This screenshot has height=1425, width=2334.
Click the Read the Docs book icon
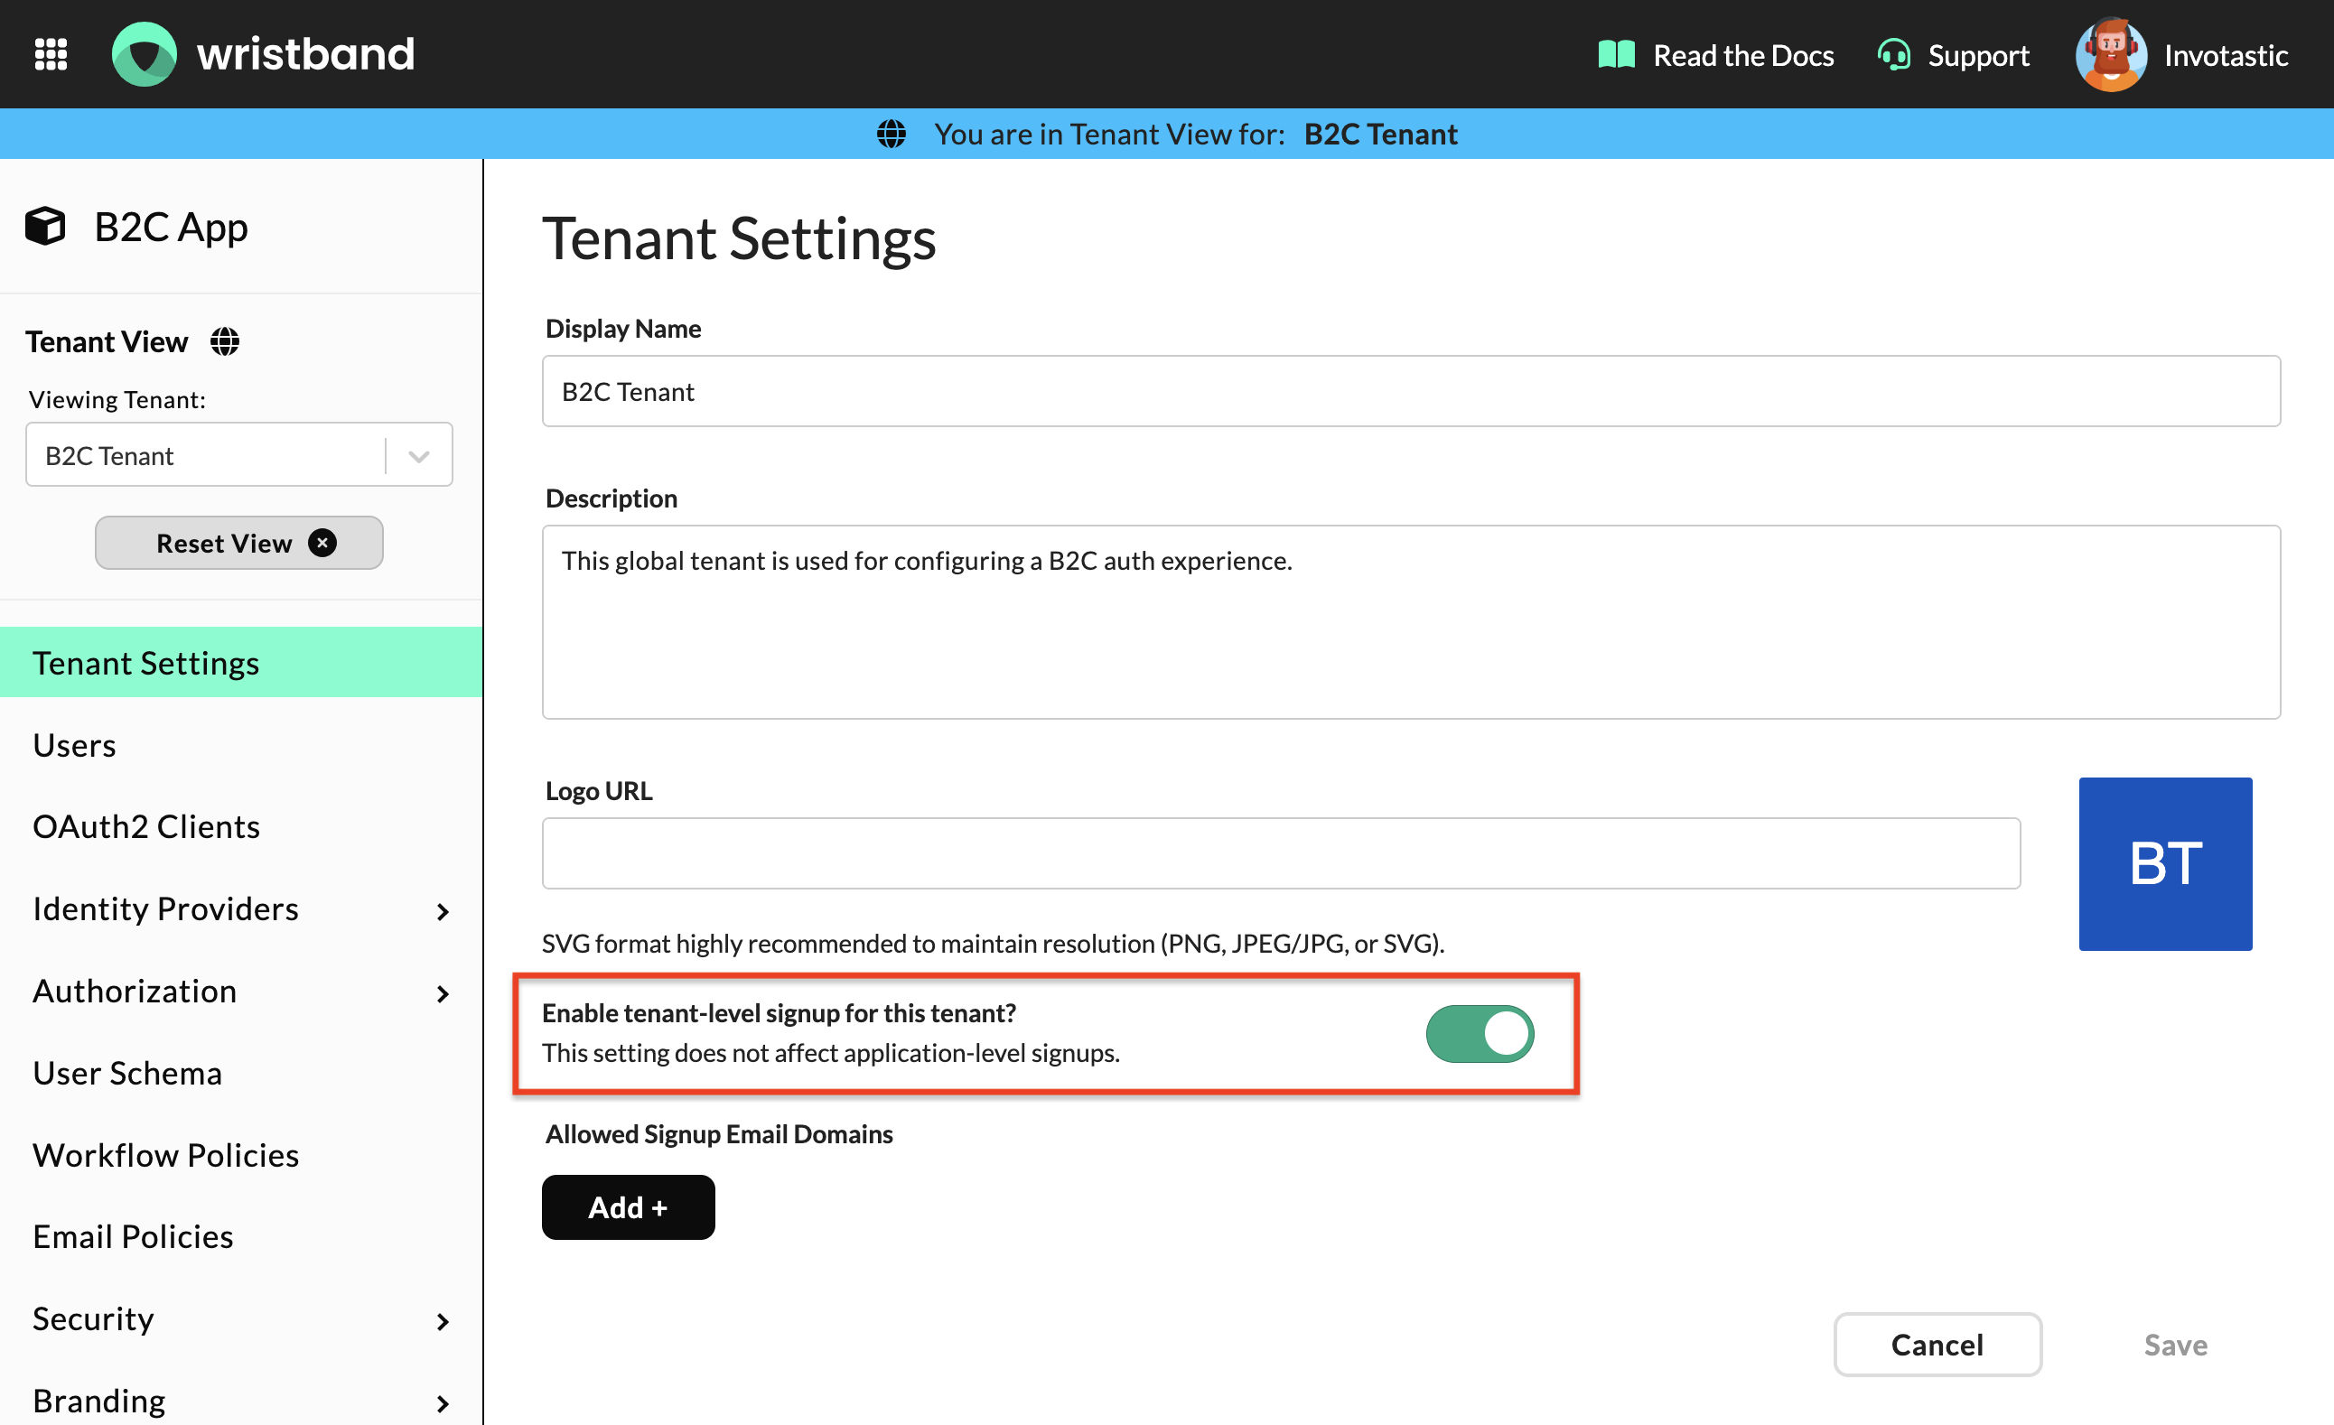point(1616,55)
